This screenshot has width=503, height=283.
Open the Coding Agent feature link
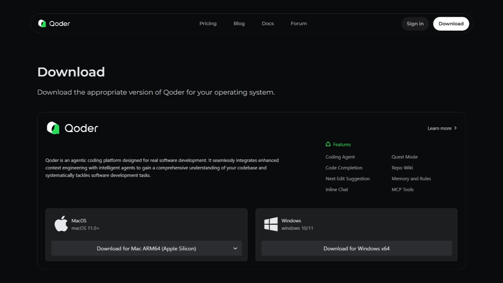pos(340,157)
